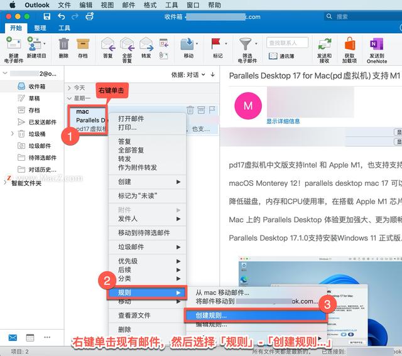Click the 答复 reply icon
The image size is (402, 356).
click(108, 44)
